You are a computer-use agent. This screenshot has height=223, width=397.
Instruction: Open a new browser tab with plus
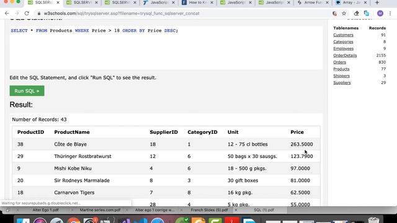[x=377, y=2]
